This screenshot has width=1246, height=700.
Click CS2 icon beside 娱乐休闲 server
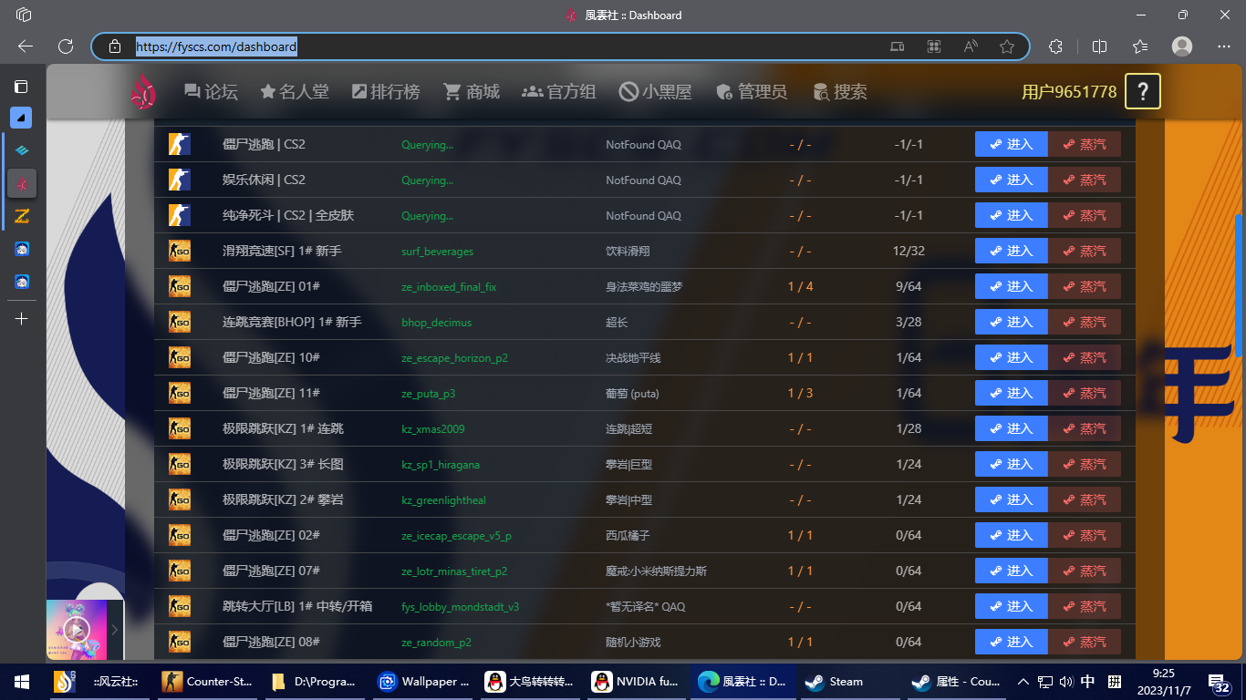[x=179, y=180]
